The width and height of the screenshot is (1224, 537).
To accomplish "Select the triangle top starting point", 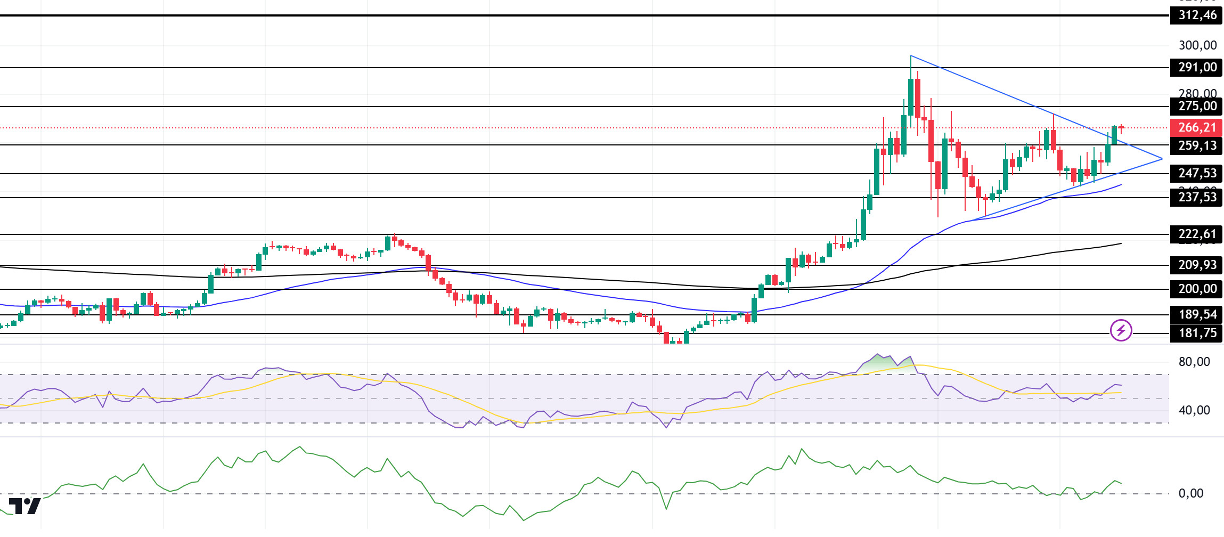I will point(911,55).
